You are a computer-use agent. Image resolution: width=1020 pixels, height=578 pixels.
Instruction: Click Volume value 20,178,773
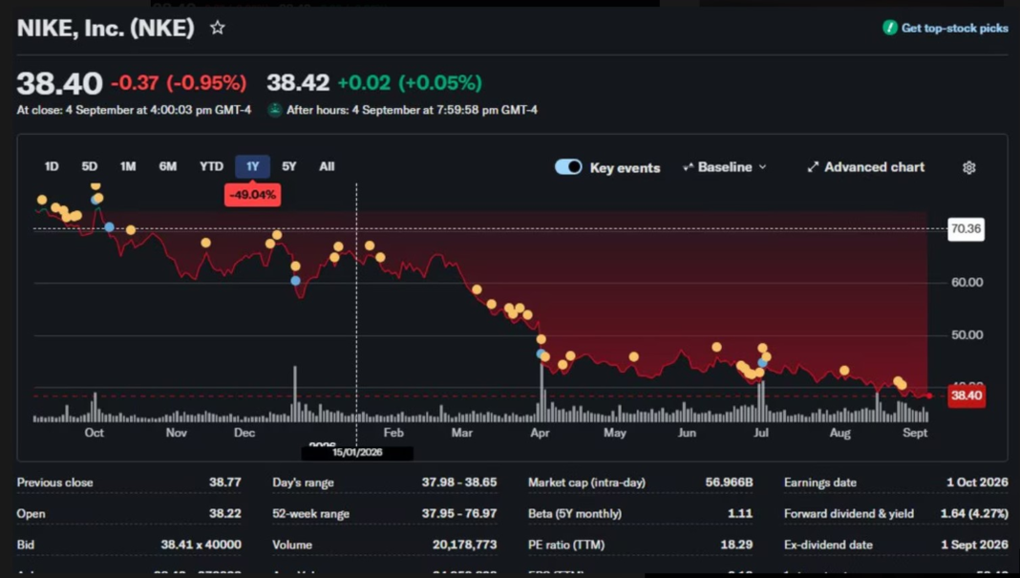[x=464, y=545]
